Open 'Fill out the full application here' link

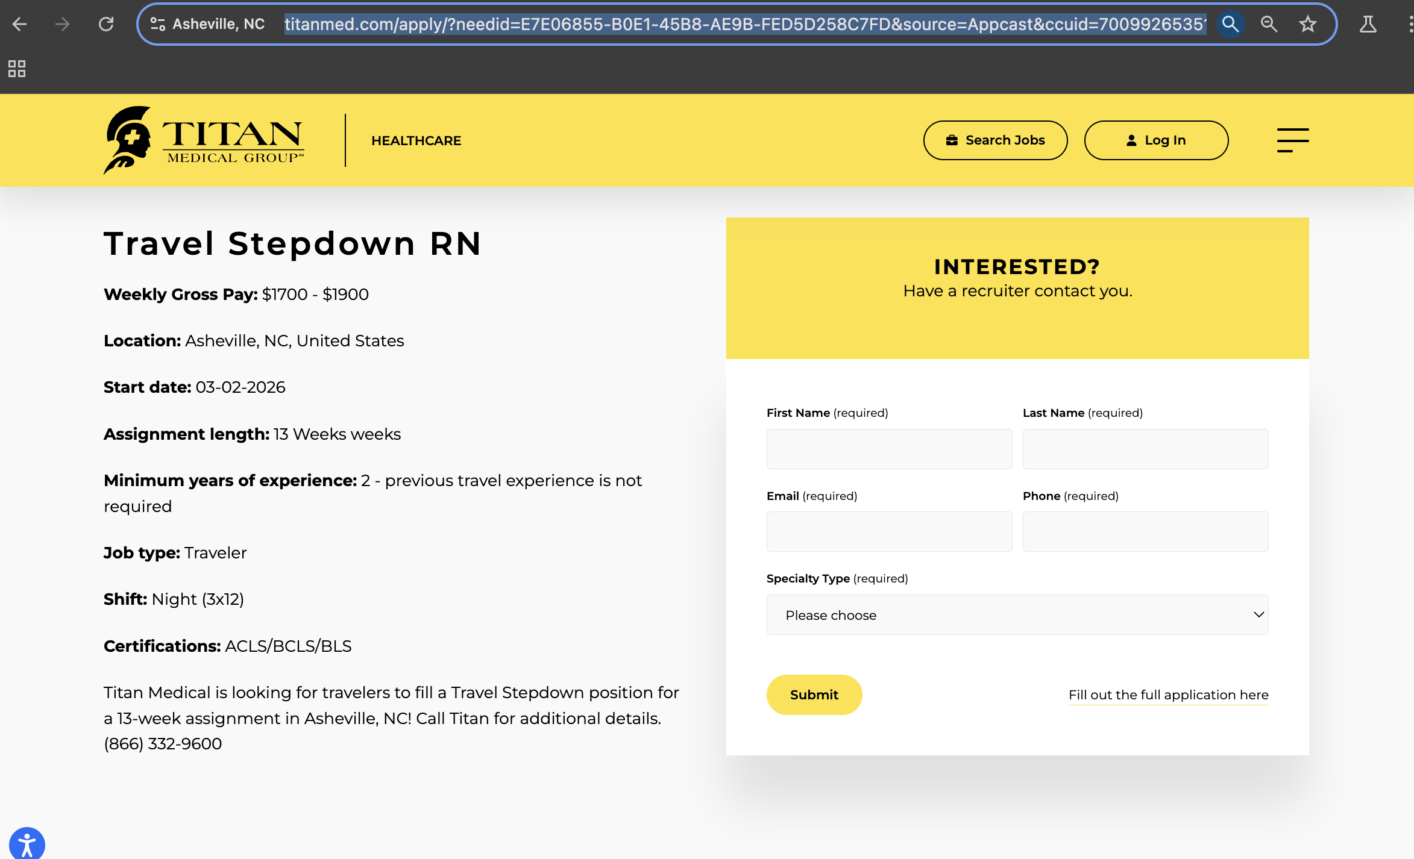click(x=1168, y=695)
